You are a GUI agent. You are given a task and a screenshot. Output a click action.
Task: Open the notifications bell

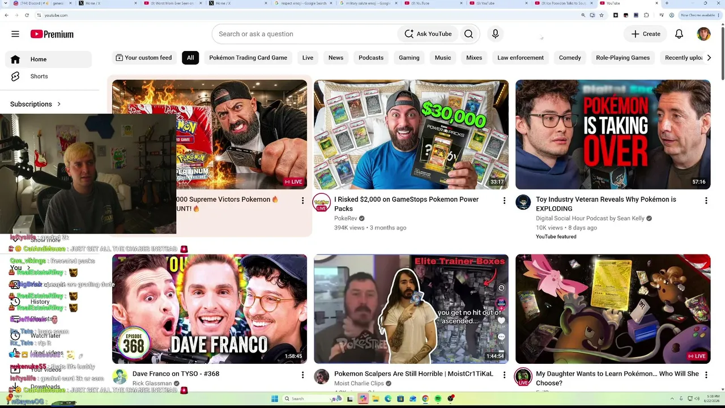(679, 34)
